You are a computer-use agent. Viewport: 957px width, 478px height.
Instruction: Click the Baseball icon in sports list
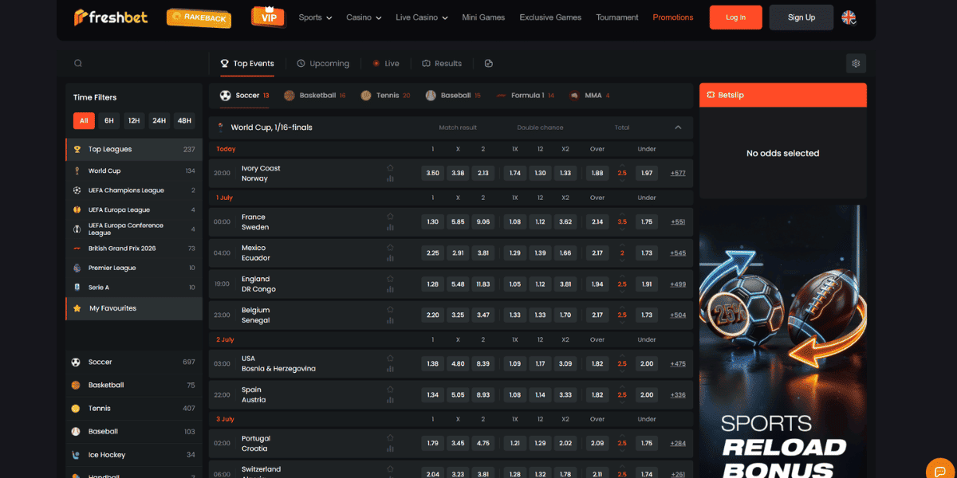click(76, 431)
